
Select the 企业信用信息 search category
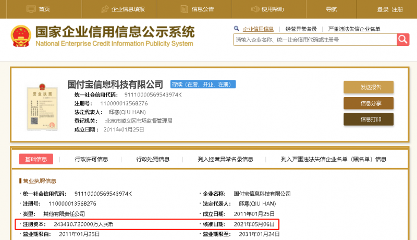258,29
